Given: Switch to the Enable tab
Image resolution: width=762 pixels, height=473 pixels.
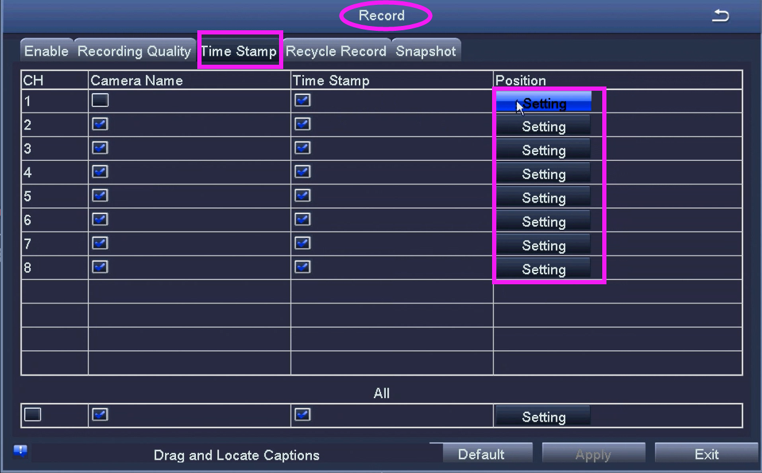Looking at the screenshot, I should [46, 51].
